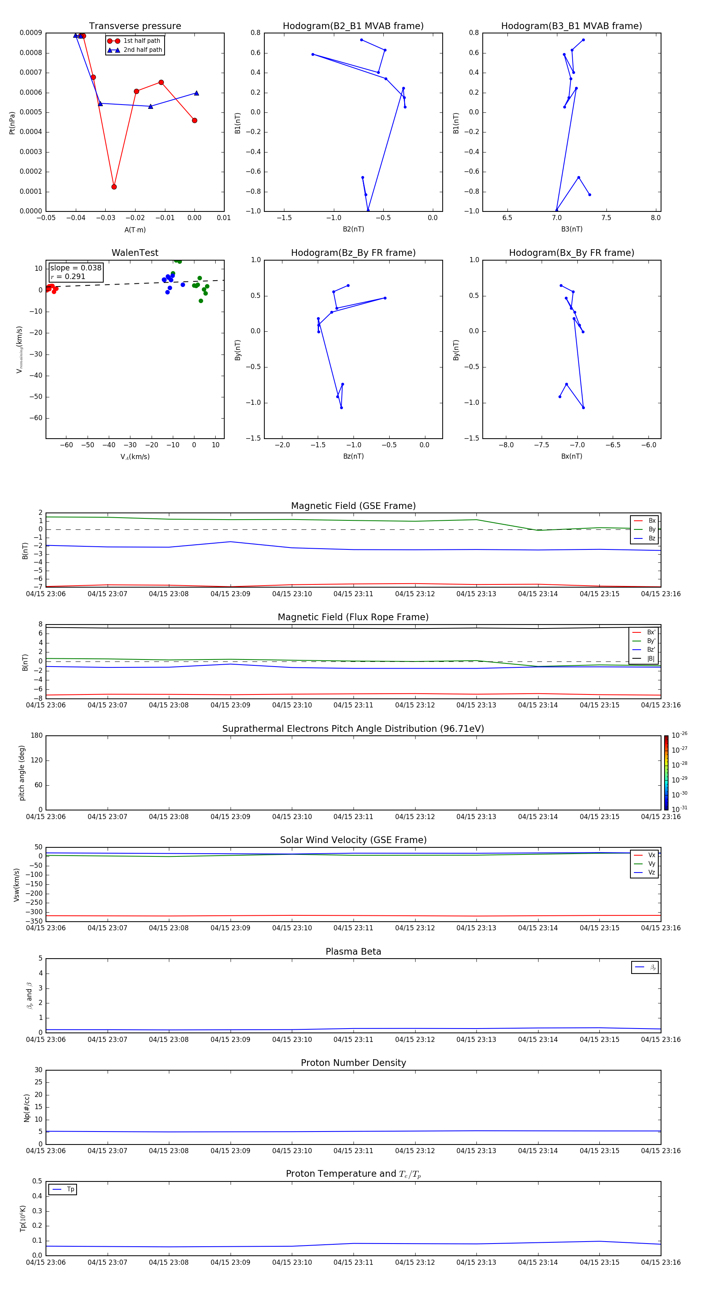Click the 'Magnetic Field (Flux Rope Frame)' title
The height and width of the screenshot is (1297, 707).
[353, 617]
